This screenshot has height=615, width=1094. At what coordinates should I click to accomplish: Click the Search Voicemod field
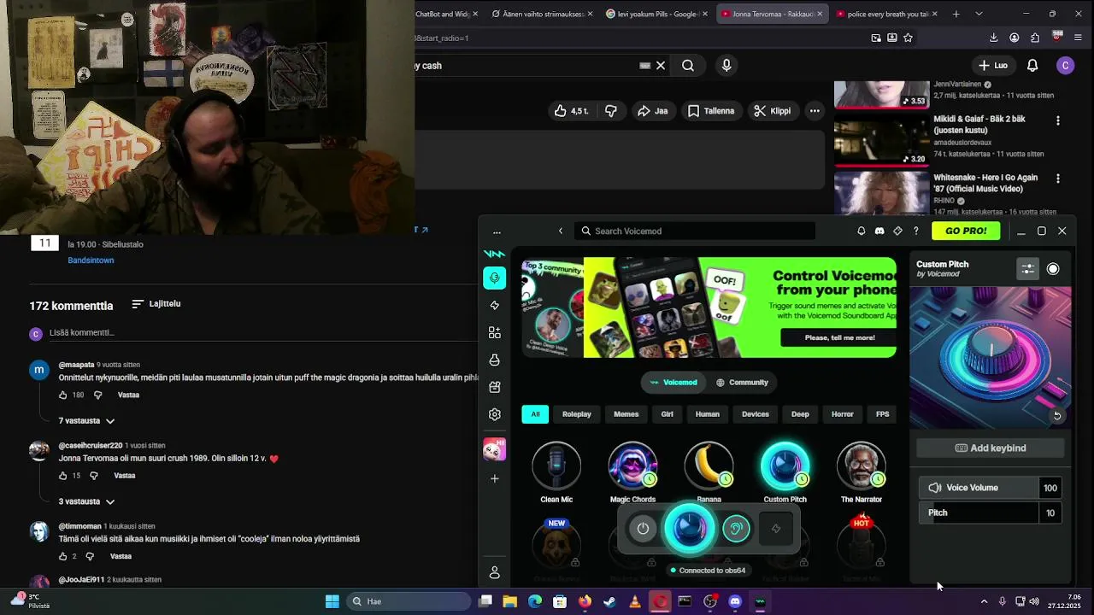coord(697,231)
